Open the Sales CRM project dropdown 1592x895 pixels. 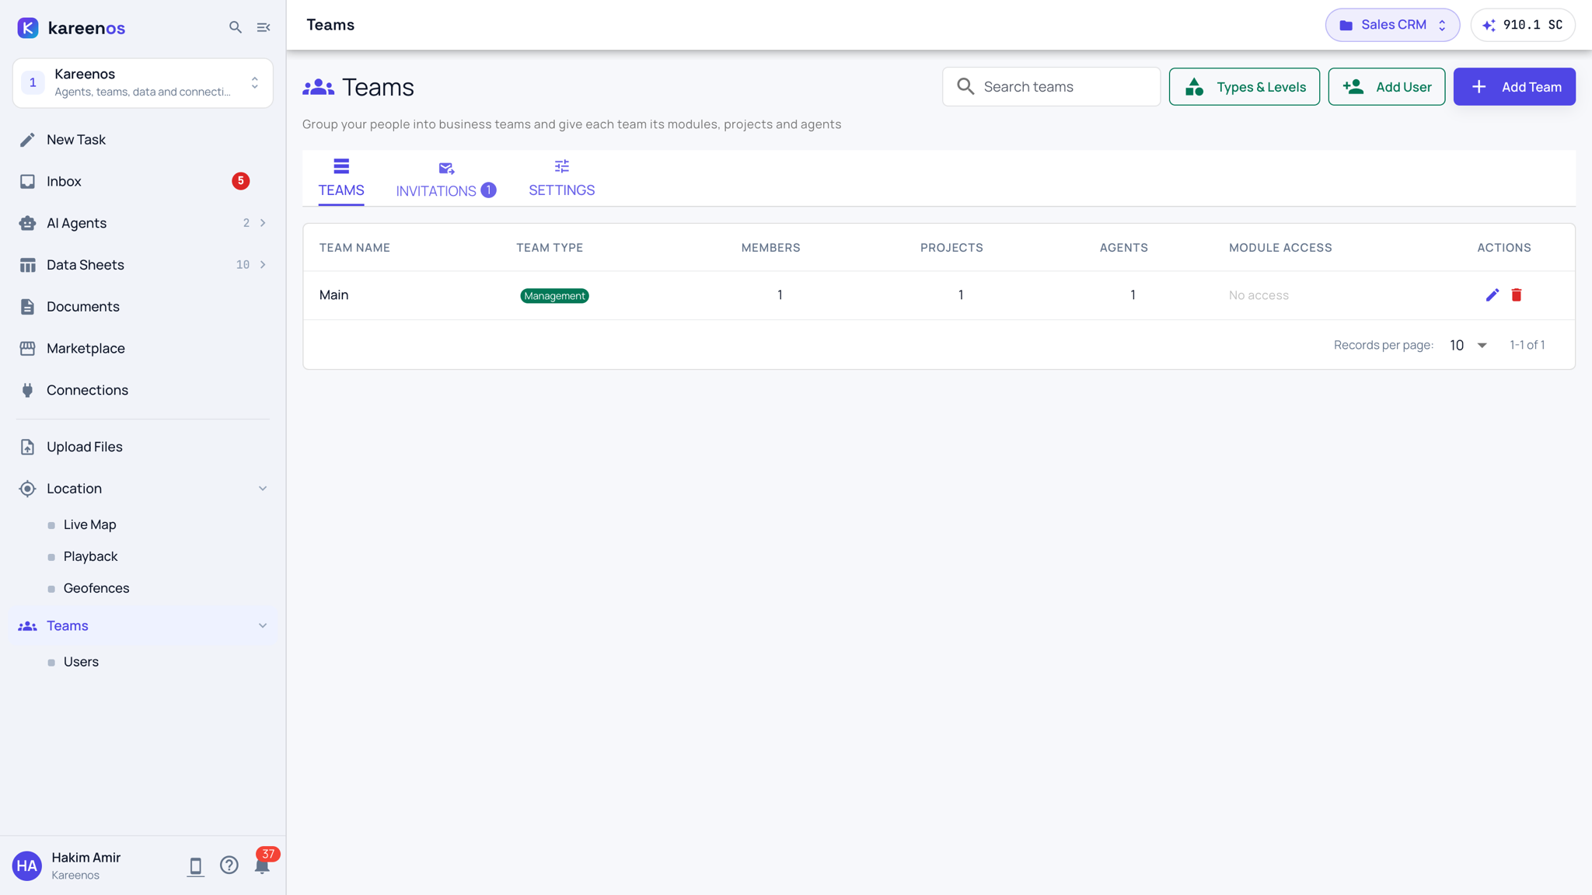pyautogui.click(x=1392, y=25)
